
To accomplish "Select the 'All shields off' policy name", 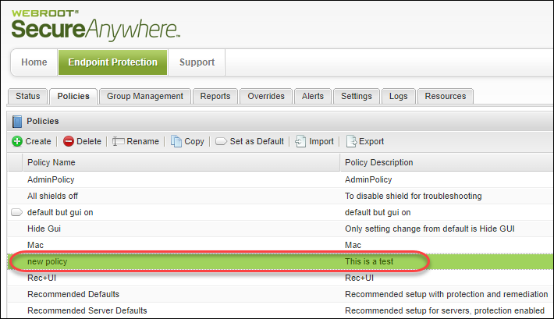I will (x=52, y=196).
